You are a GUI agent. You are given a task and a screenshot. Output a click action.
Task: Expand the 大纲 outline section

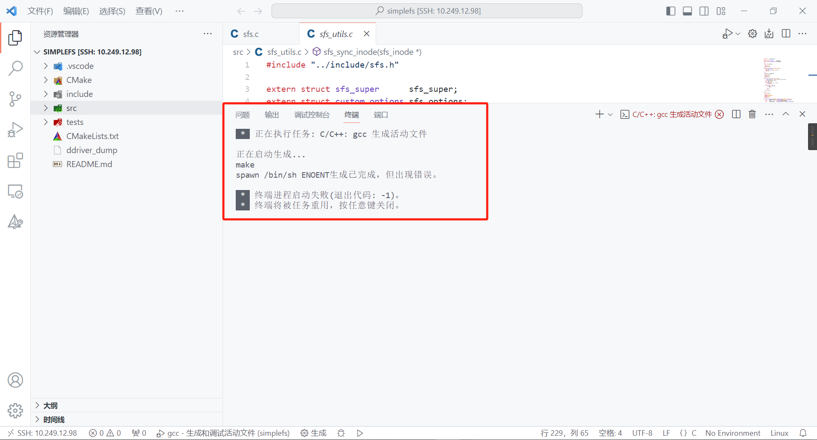coord(50,406)
